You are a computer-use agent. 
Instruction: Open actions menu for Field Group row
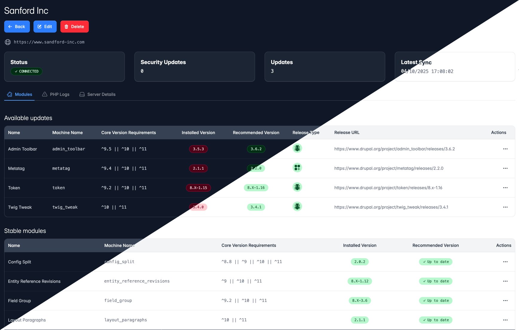[x=505, y=301]
